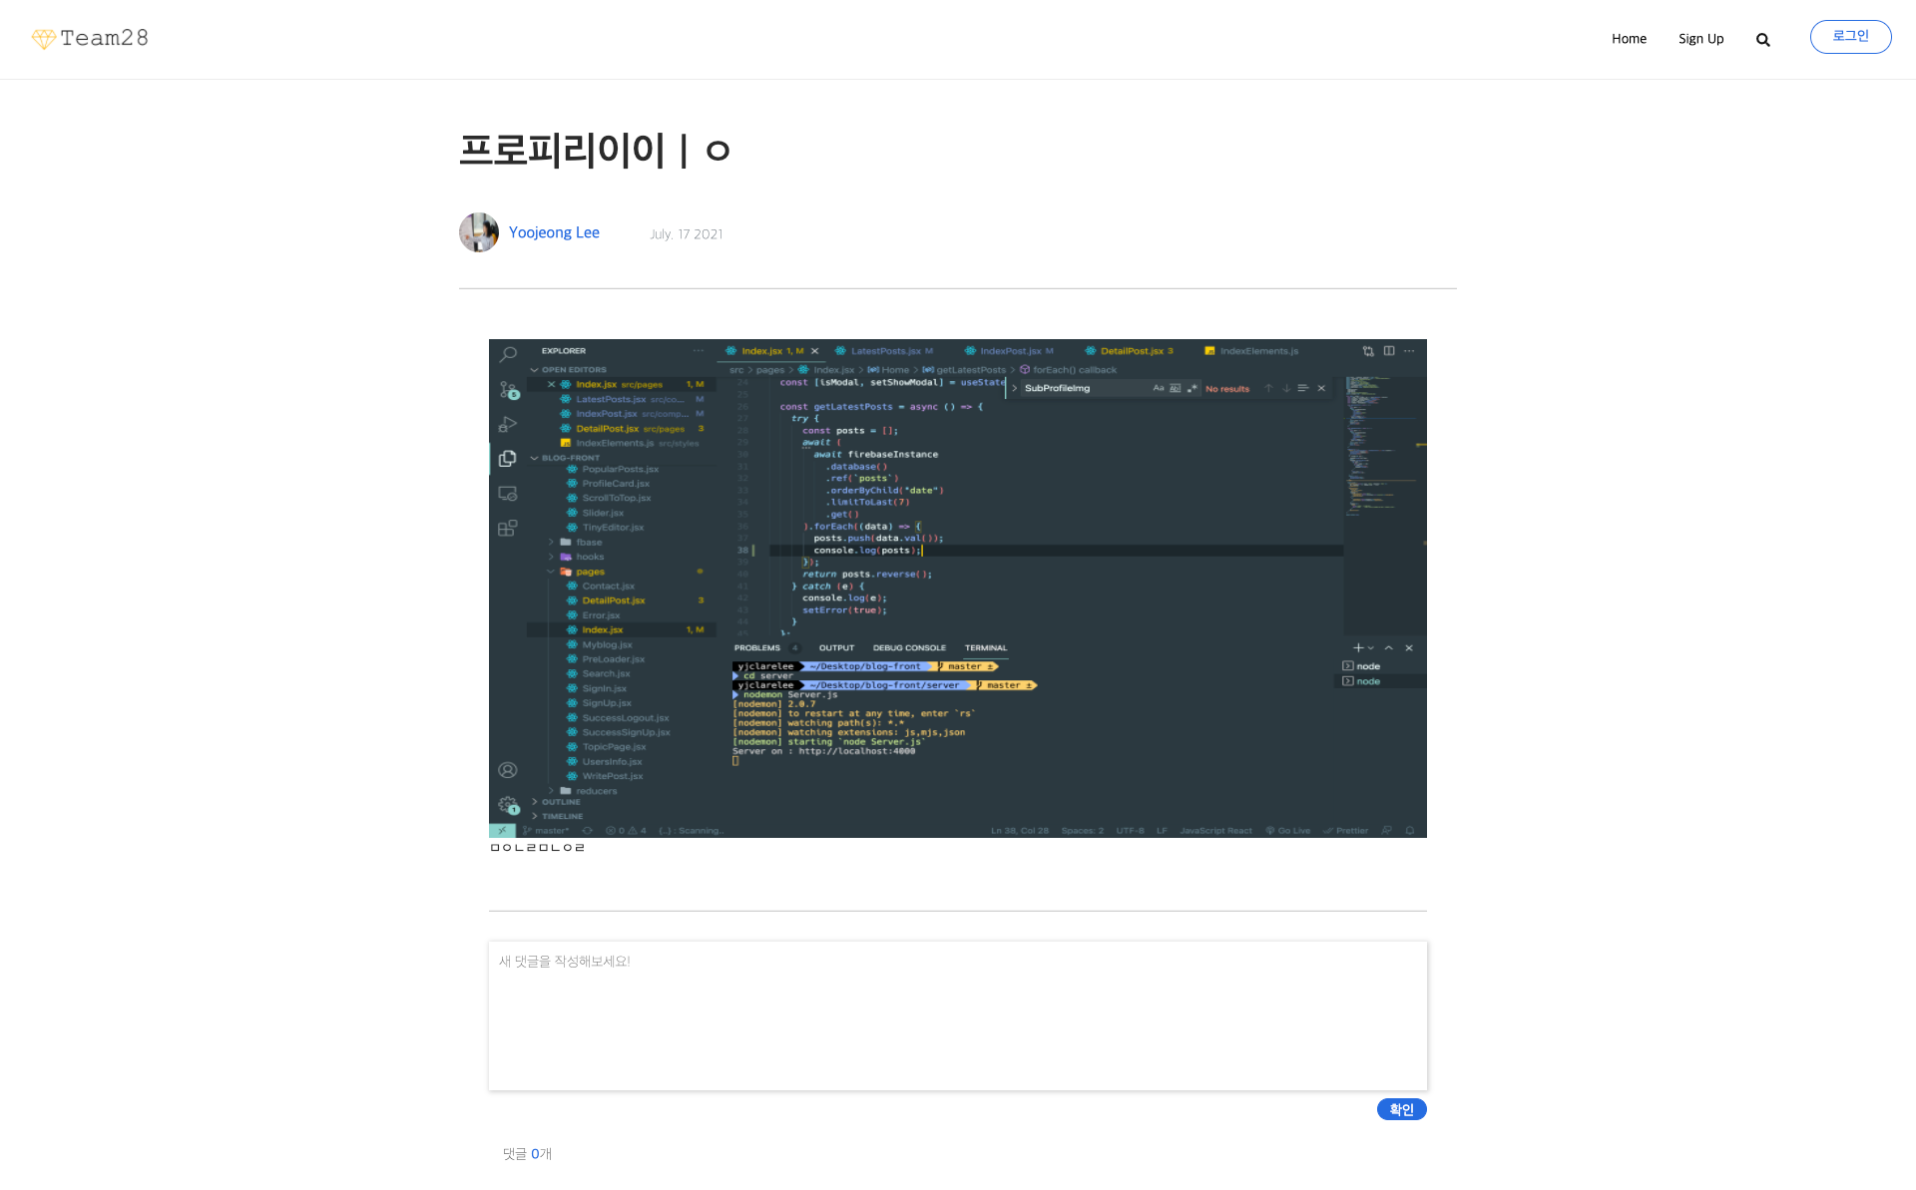Screen dimensions: 1916x1190
Task: Click the Accounts icon in activity bar
Action: click(x=508, y=770)
